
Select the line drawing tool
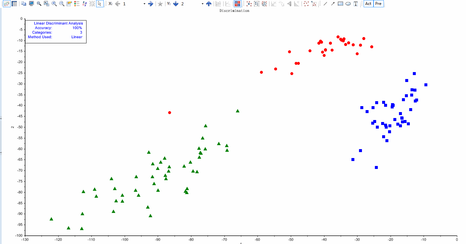click(325, 4)
